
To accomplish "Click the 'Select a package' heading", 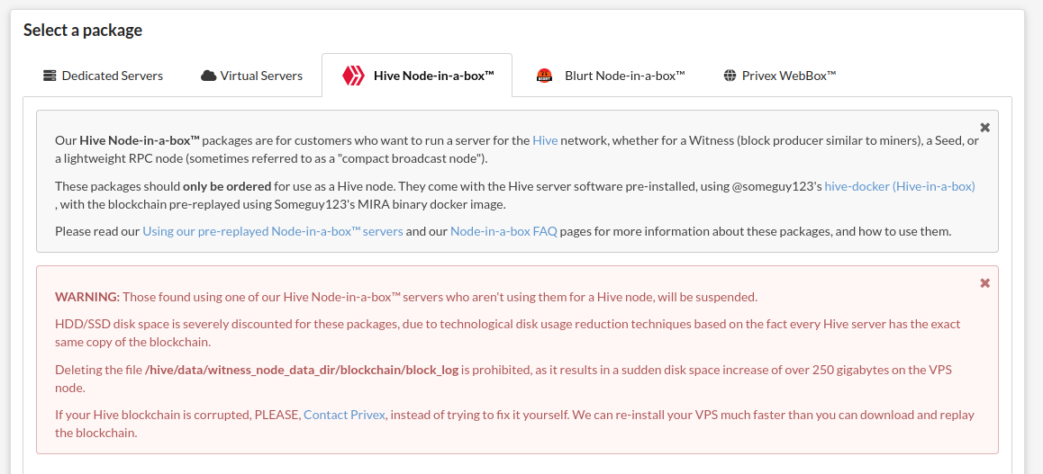I will pyautogui.click(x=83, y=30).
